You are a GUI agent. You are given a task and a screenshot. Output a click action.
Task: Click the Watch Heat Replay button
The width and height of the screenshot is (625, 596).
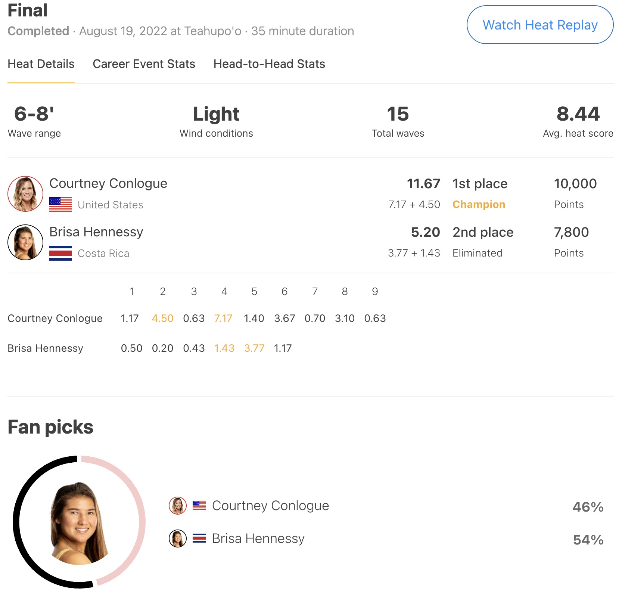(x=540, y=25)
